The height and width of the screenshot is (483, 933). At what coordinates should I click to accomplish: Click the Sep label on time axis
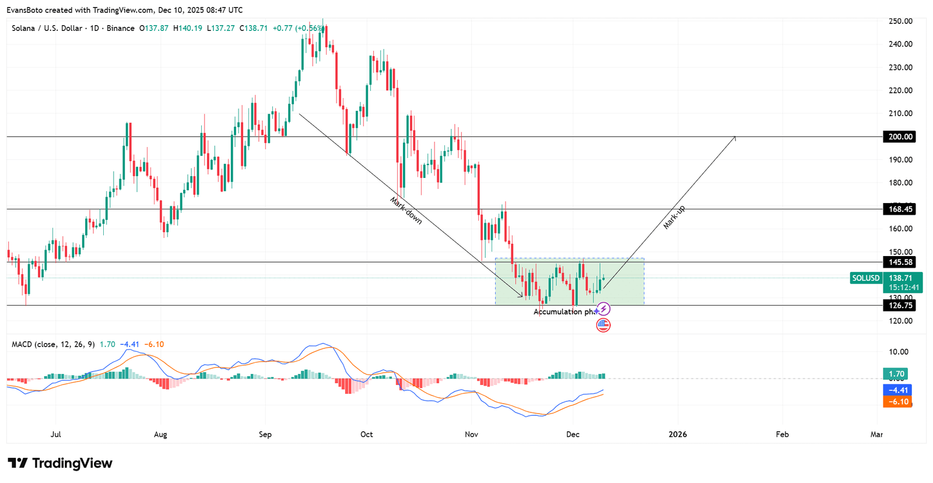pyautogui.click(x=265, y=435)
